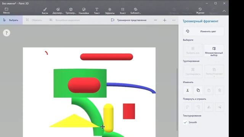The image size is (244, 137).
Task: Select the small red rectangle shape
Action: (129, 111)
